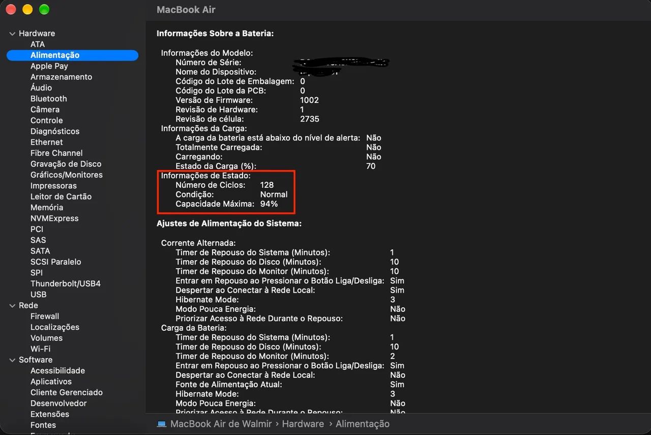
Task: Click the cycle count value 128
Action: click(x=267, y=185)
